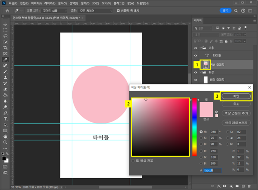Select the Type tool in toolbar
The image size is (258, 190).
point(5,119)
